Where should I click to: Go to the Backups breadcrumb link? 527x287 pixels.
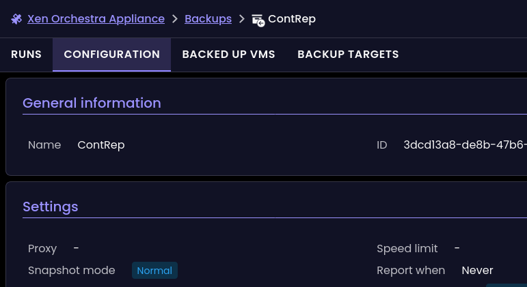click(208, 19)
